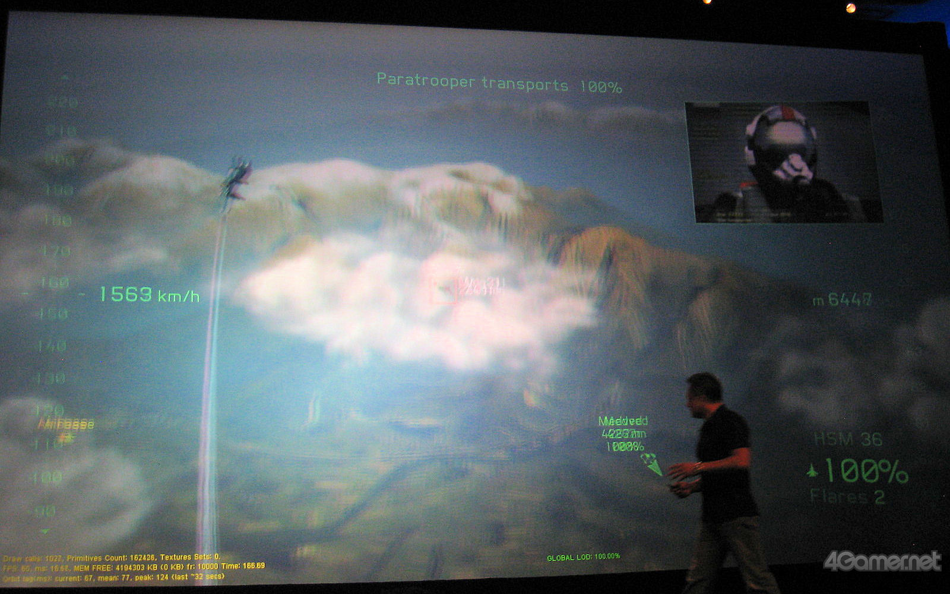Image resolution: width=950 pixels, height=594 pixels.
Task: Open the pilot video feed window
Action: [x=783, y=162]
